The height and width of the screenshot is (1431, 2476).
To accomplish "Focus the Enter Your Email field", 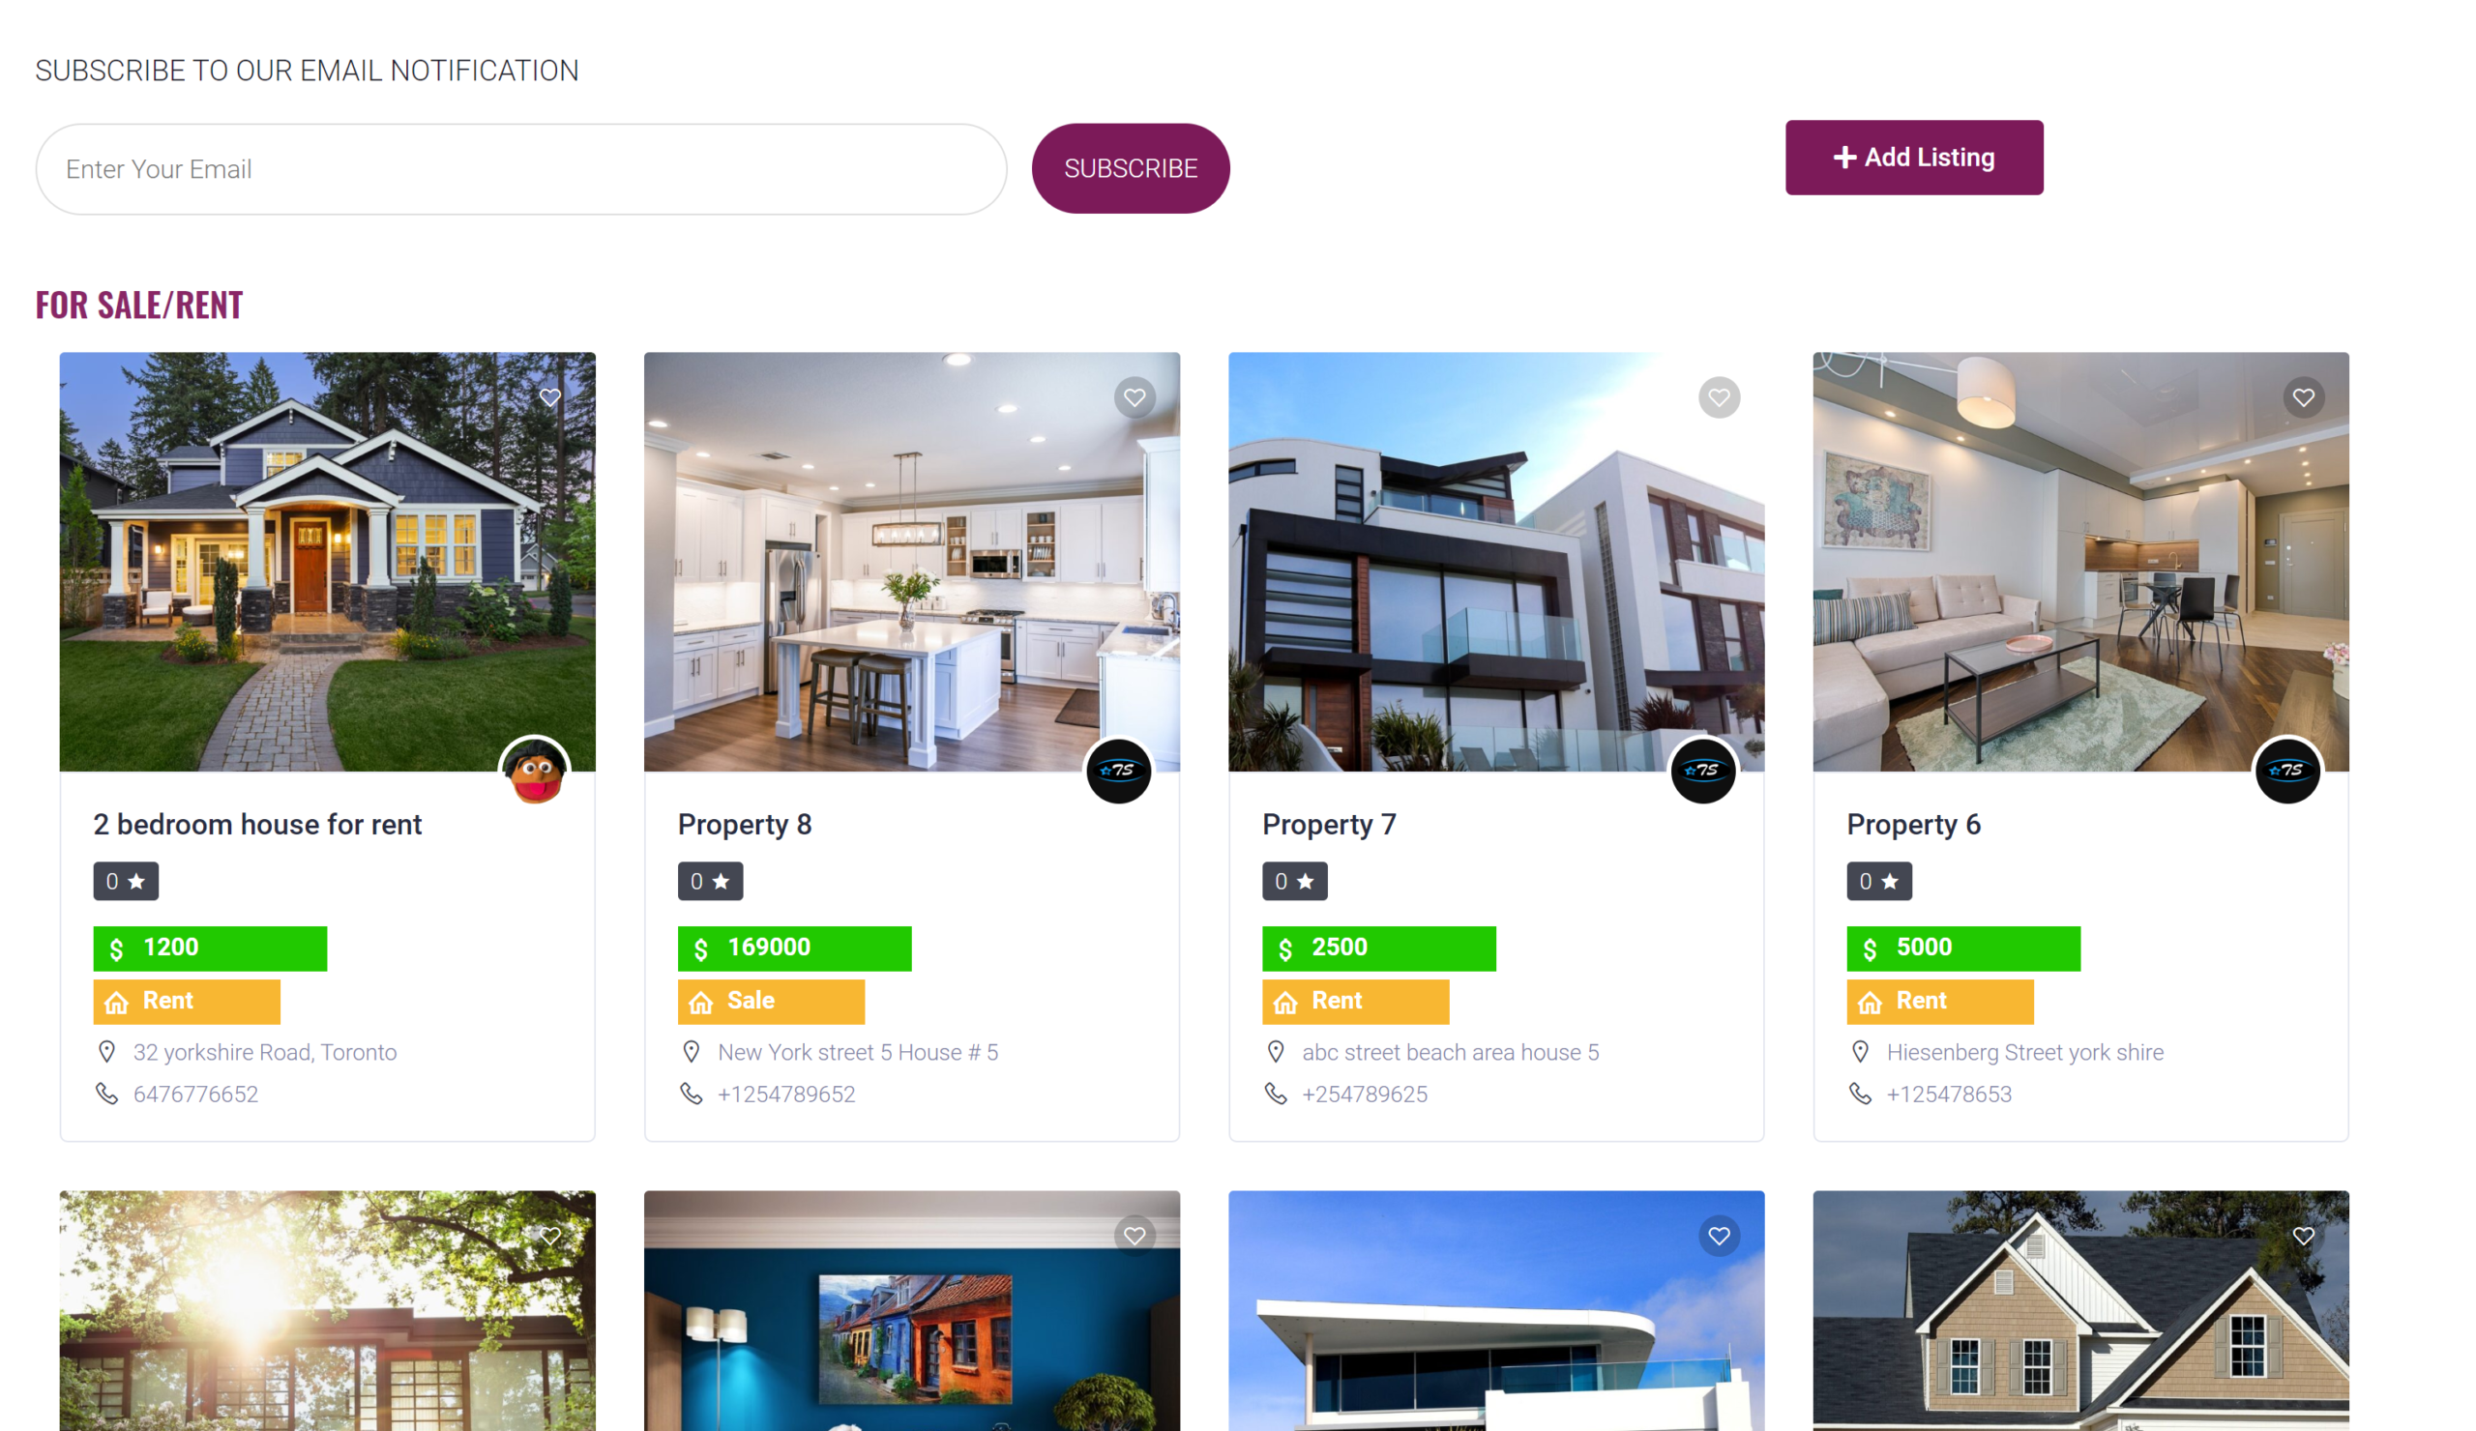I will (521, 169).
